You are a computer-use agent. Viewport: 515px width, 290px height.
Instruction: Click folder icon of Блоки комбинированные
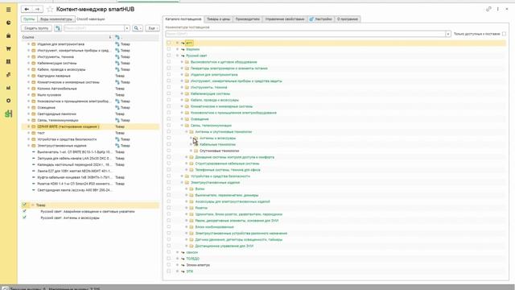click(x=192, y=227)
